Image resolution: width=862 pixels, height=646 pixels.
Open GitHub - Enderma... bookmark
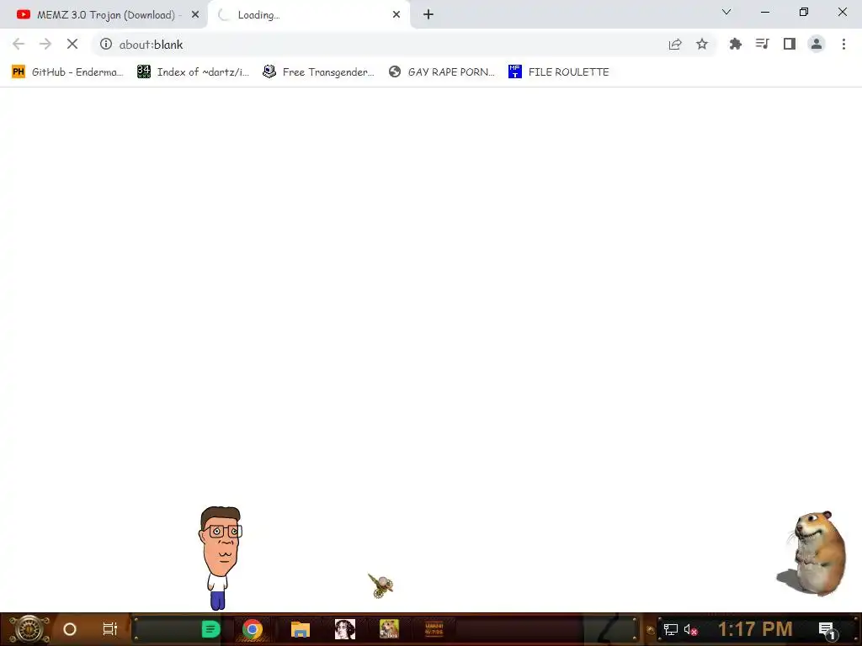point(67,72)
